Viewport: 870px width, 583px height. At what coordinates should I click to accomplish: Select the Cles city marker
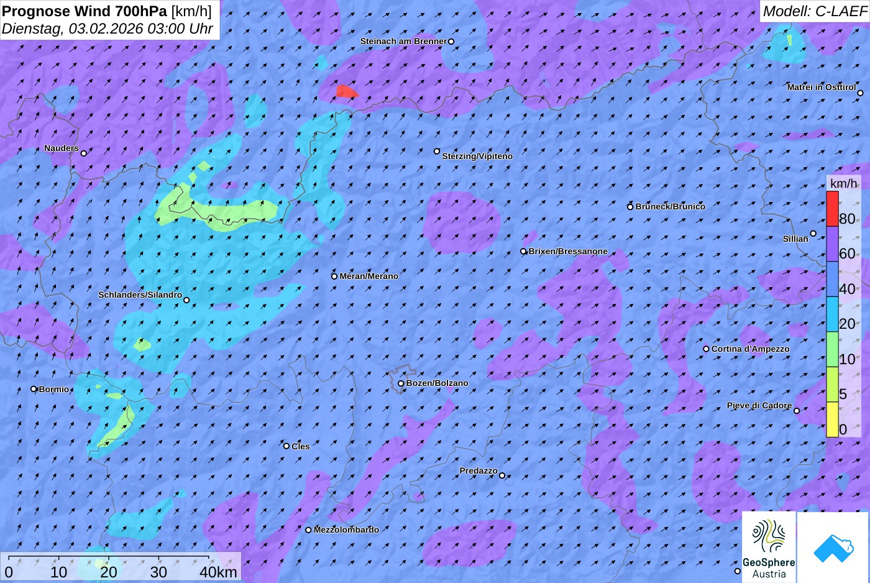[286, 446]
